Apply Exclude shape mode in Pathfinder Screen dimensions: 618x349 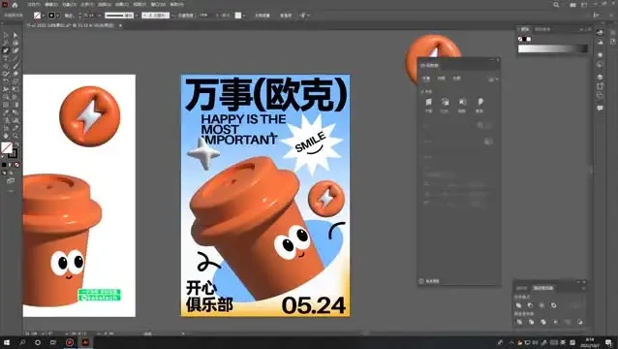tap(554, 305)
